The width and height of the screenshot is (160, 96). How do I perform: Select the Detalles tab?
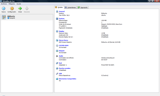click(59, 7)
